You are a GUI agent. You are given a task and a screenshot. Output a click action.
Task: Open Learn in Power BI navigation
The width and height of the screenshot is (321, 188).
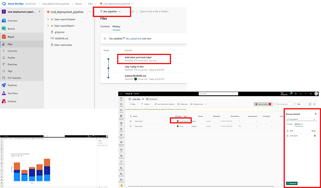click(121, 151)
